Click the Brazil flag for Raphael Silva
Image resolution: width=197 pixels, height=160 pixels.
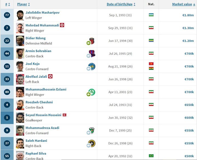pyautogui.click(x=151, y=156)
